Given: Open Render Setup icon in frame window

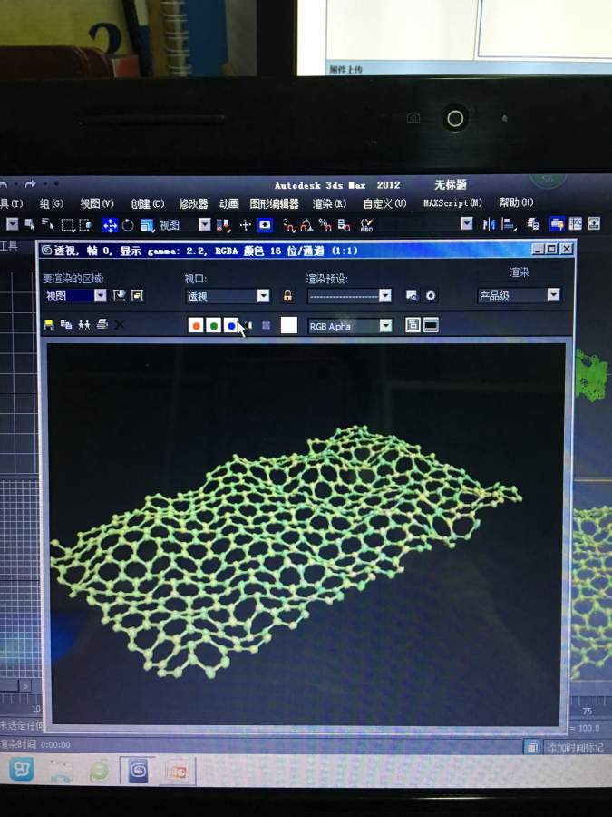Looking at the screenshot, I should [x=412, y=296].
